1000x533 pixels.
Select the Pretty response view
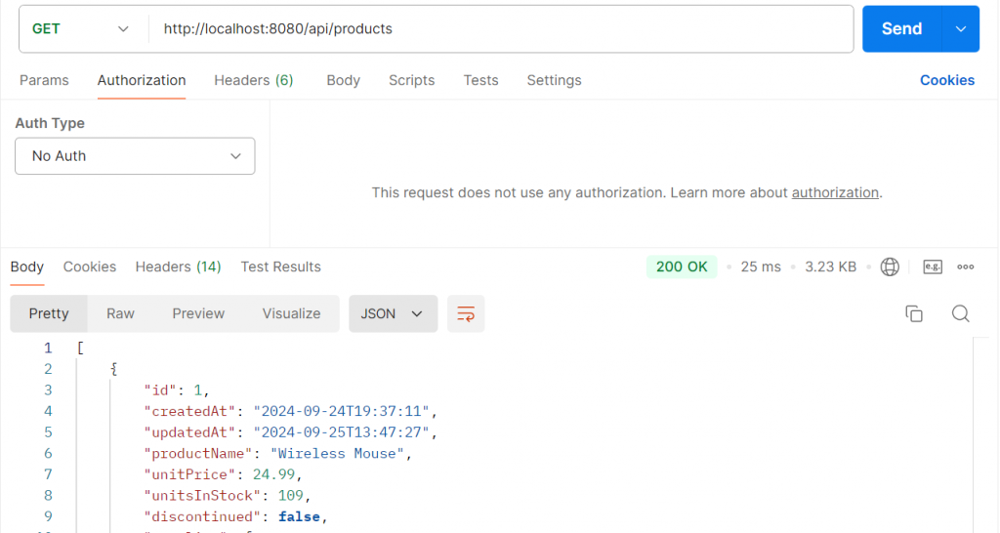[49, 313]
